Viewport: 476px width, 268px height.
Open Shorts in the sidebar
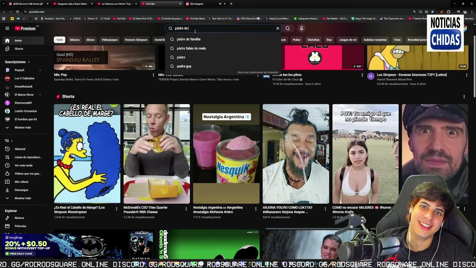coord(24,49)
